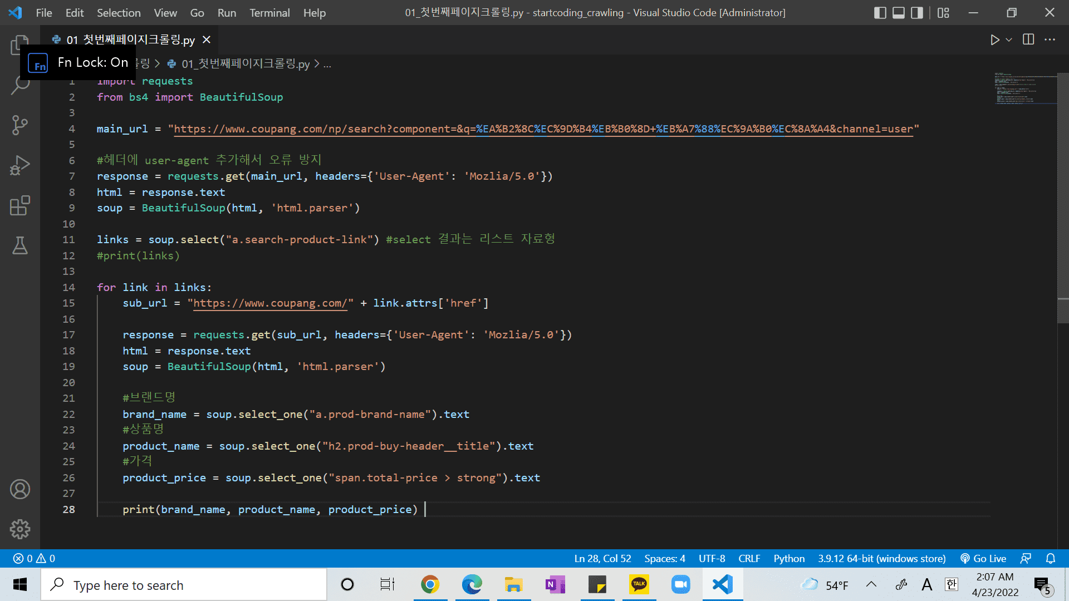Open the Edit menu

[x=75, y=13]
